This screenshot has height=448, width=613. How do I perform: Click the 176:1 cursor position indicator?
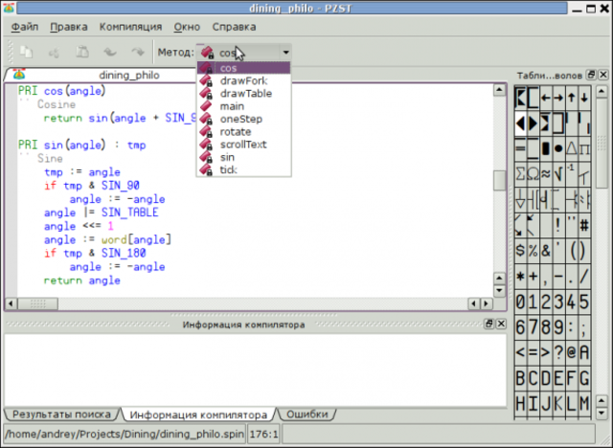tap(264, 434)
